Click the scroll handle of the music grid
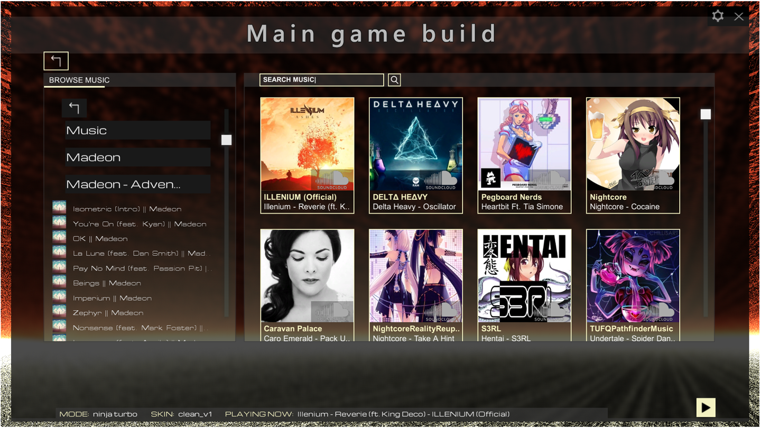Screen dimensions: 761x428 tap(706, 114)
